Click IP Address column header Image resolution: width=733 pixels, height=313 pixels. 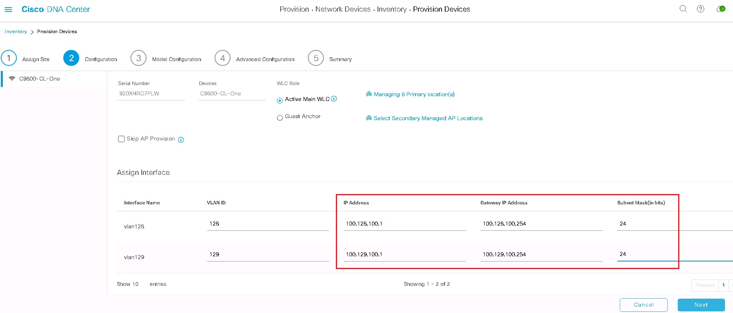tap(356, 203)
